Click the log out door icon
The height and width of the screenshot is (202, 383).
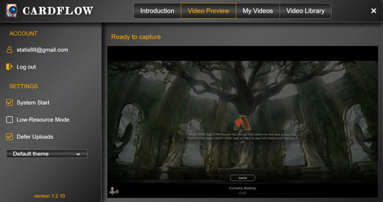[9, 67]
